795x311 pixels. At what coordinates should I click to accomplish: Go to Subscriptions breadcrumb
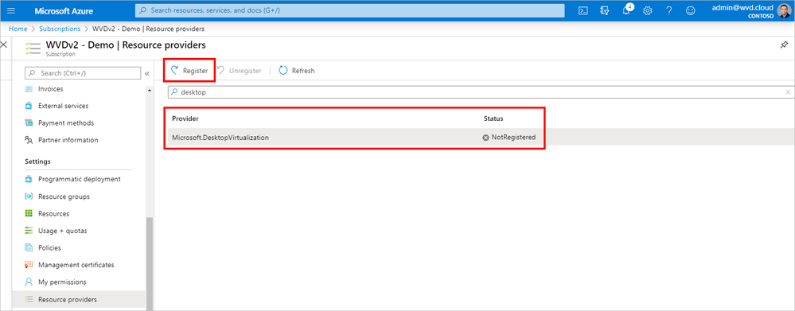point(60,29)
